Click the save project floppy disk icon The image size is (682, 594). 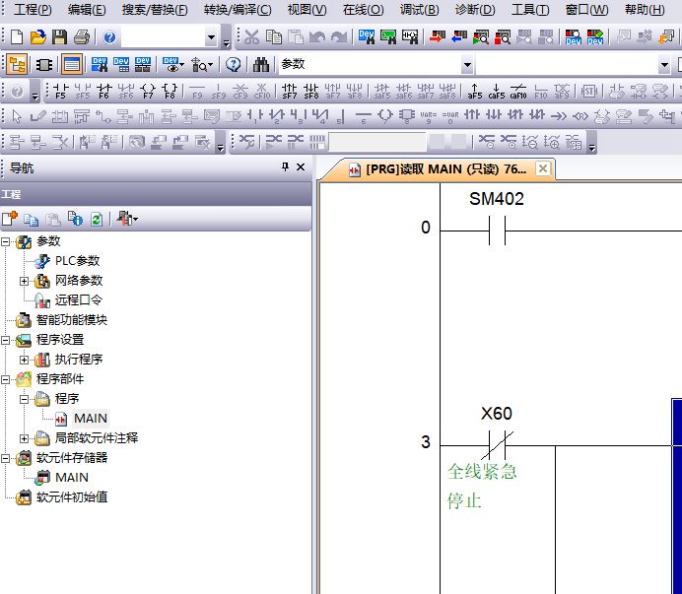coord(59,37)
